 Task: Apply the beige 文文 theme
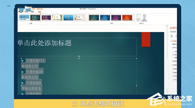pos(79,18)
